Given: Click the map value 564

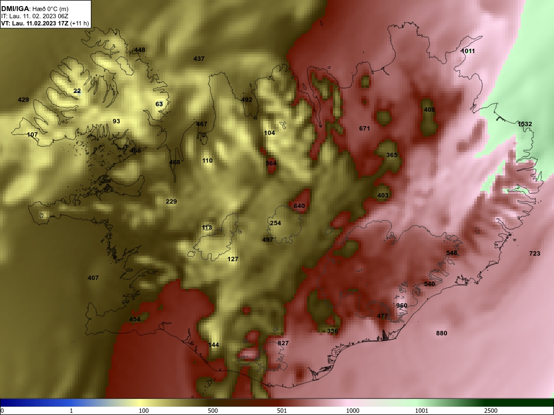Looking at the screenshot, I should point(271,163).
